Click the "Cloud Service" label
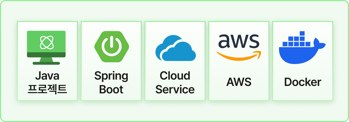The width and height of the screenshot is (349, 122). (x=175, y=83)
